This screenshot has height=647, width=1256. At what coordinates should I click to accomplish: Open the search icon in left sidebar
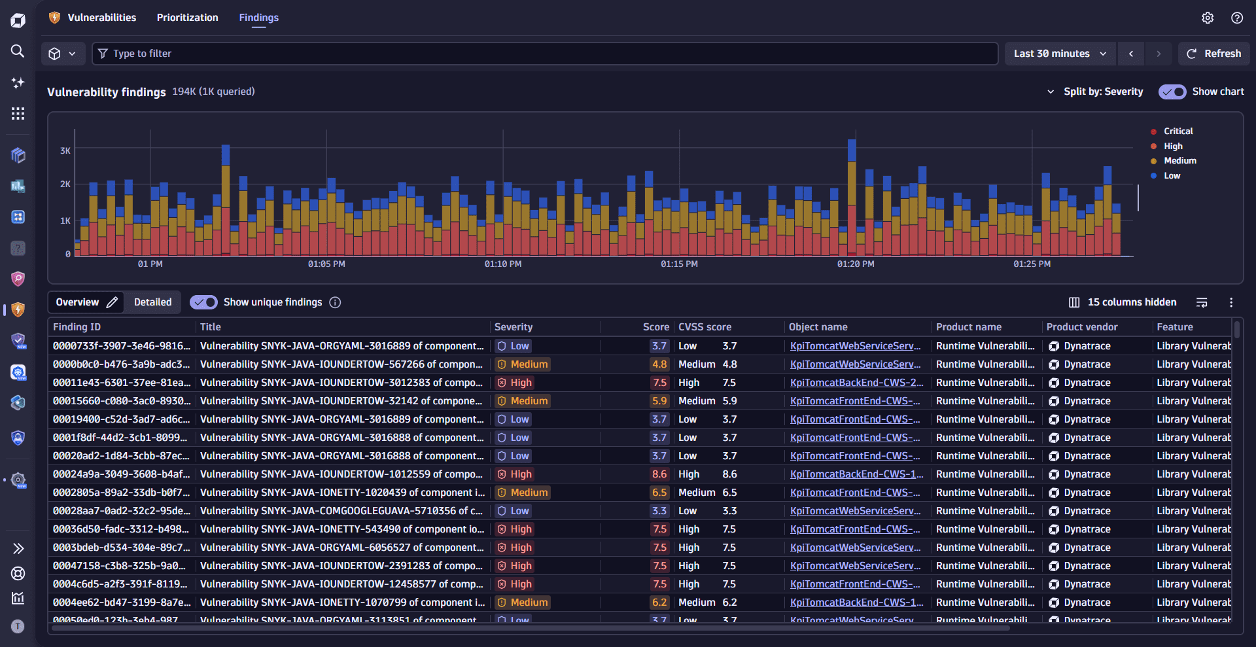[18, 51]
